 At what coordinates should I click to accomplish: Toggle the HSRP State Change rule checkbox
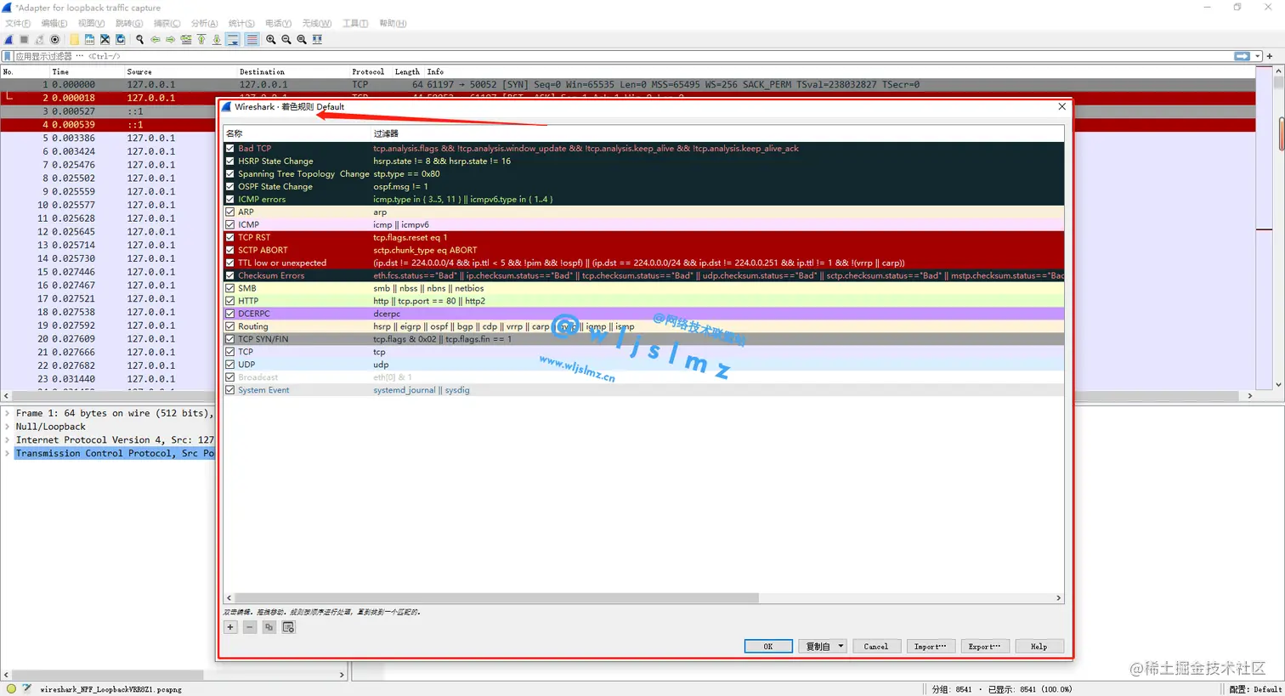(230, 161)
